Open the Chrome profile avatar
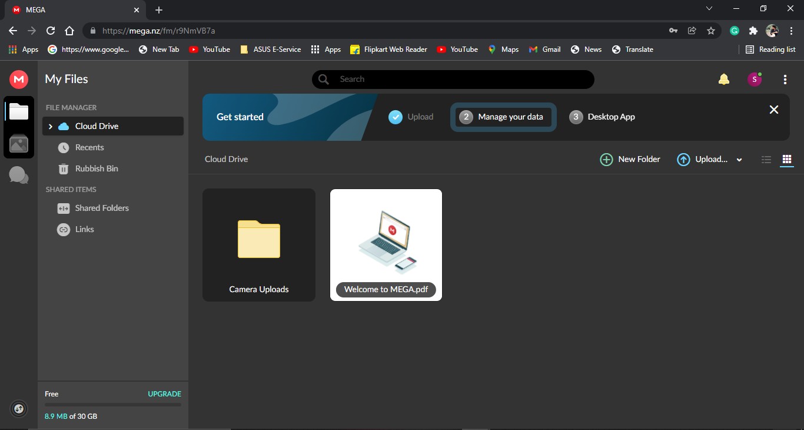 (772, 31)
